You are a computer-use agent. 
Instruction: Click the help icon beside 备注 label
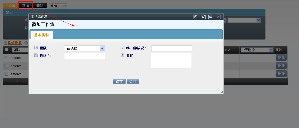[122, 55]
